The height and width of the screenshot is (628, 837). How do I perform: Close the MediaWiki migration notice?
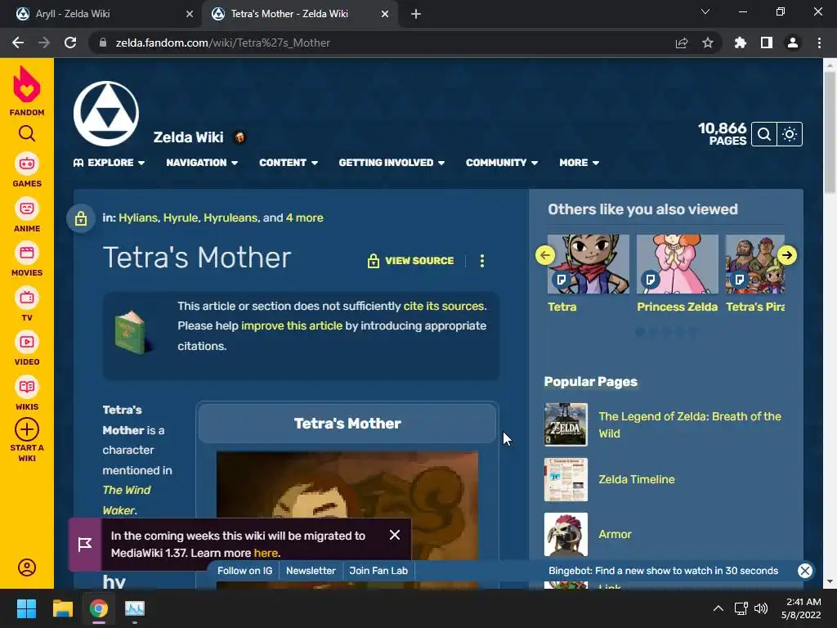tap(395, 535)
